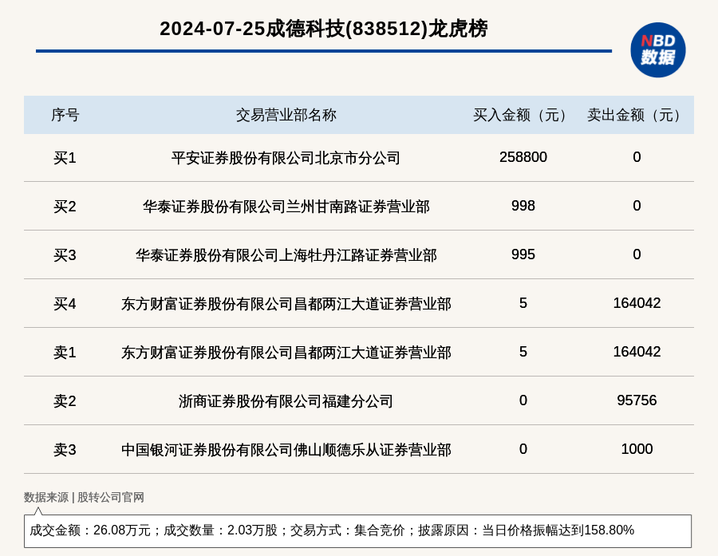Click 披露原因：当日价格振幅达到158.80% text
The height and width of the screenshot is (556, 718).
coord(527,530)
